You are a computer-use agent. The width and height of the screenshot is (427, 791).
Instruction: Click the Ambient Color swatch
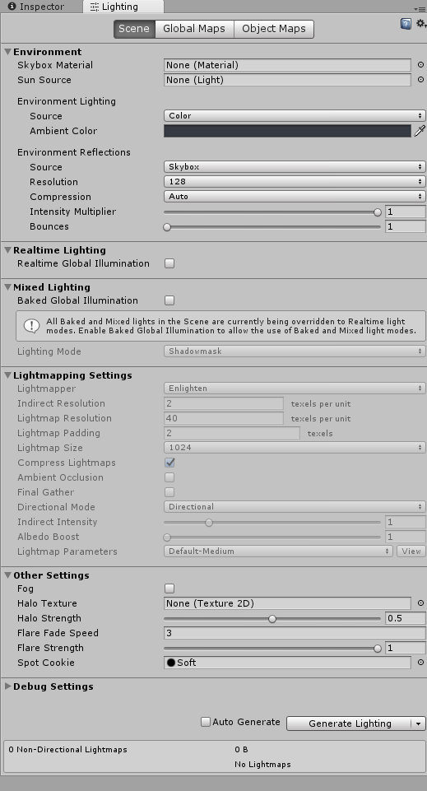(287, 131)
